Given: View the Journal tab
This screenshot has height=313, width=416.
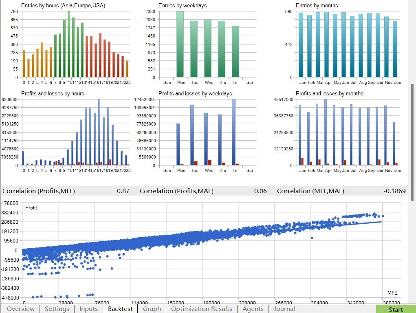Looking at the screenshot, I should click(x=284, y=309).
